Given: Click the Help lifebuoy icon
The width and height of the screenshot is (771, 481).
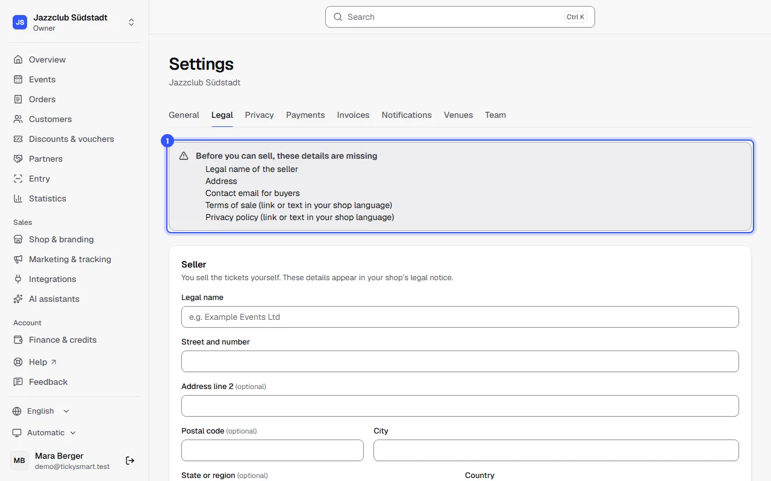Looking at the screenshot, I should tap(18, 362).
